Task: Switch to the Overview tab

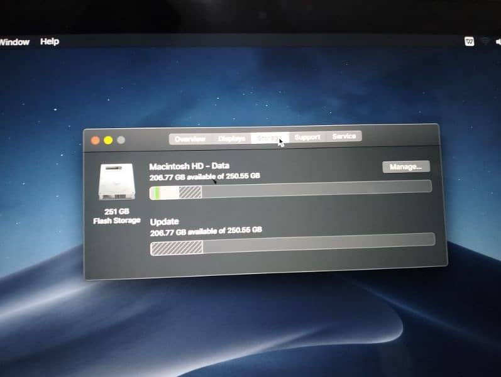Action: click(x=190, y=139)
